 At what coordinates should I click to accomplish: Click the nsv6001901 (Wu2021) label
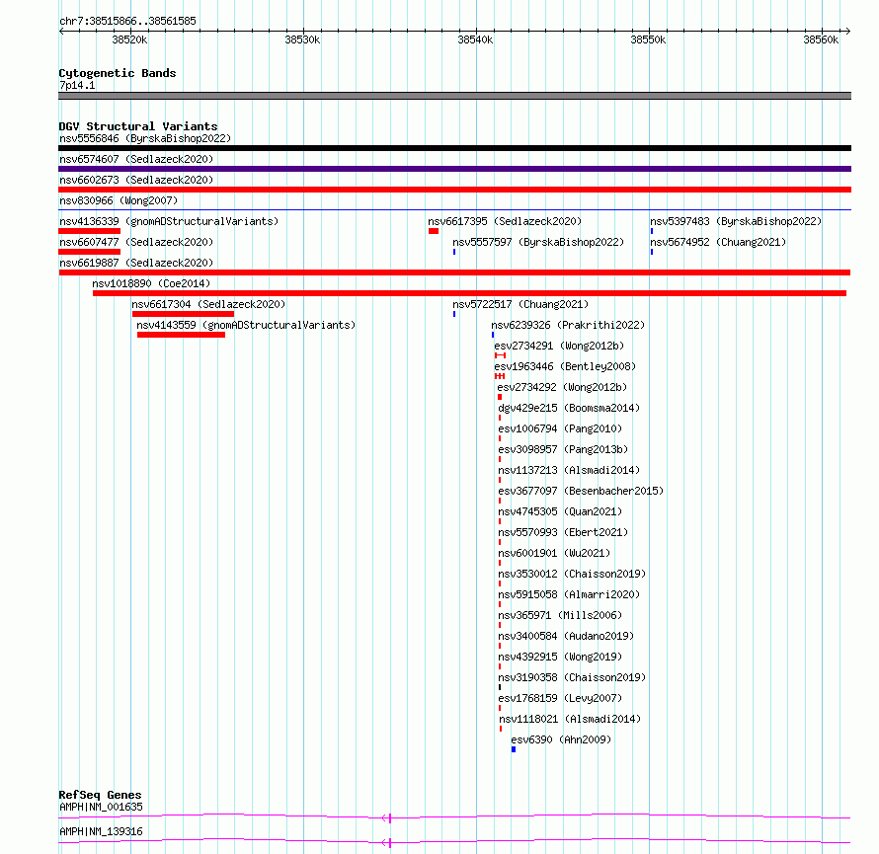click(554, 553)
